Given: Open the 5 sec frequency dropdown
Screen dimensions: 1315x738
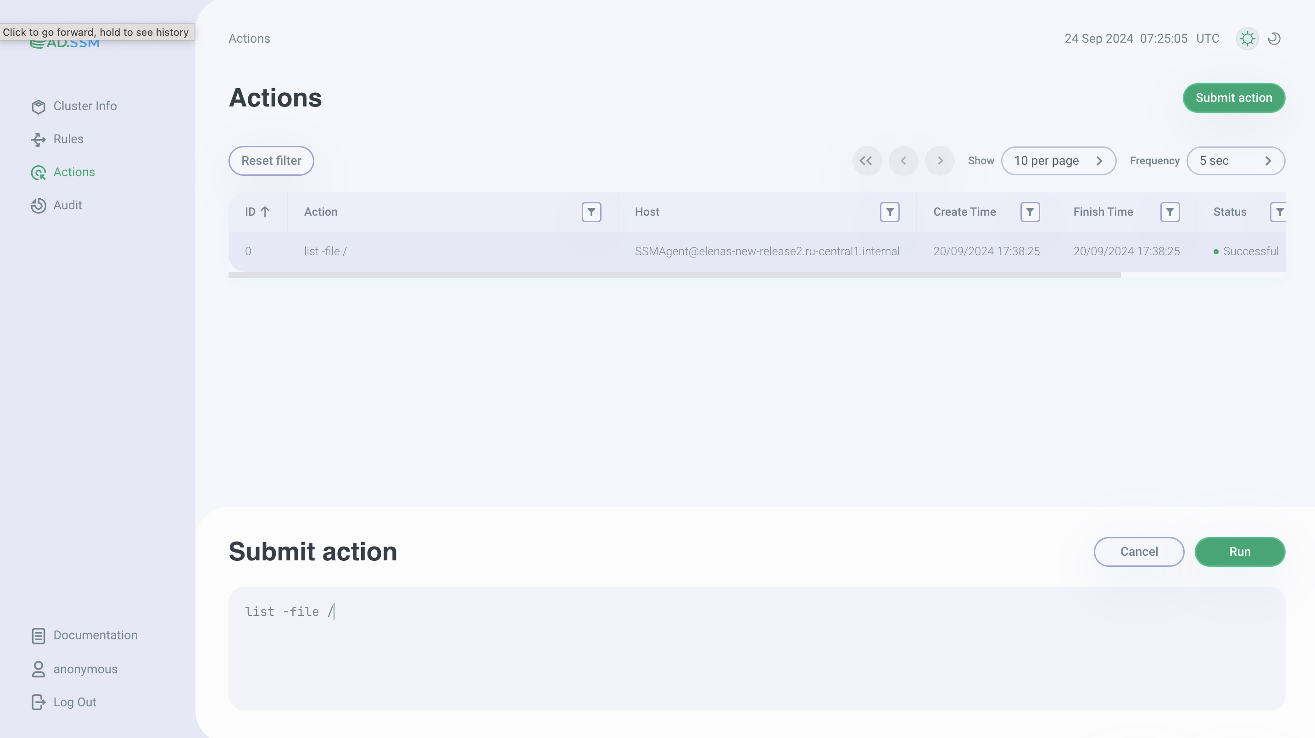Looking at the screenshot, I should [1235, 161].
